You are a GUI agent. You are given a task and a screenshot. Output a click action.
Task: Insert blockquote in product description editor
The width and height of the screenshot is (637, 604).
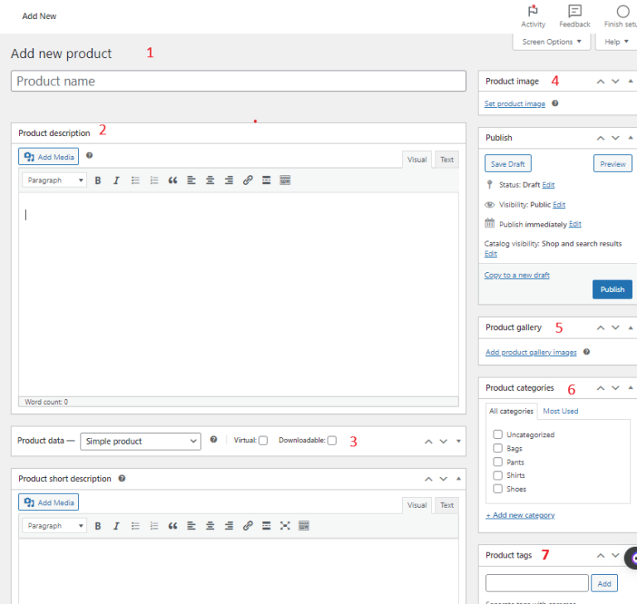(173, 181)
